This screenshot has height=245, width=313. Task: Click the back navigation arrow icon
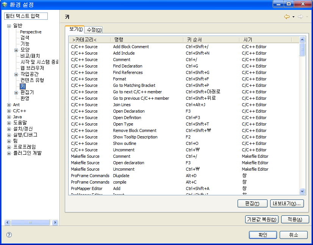[287, 17]
